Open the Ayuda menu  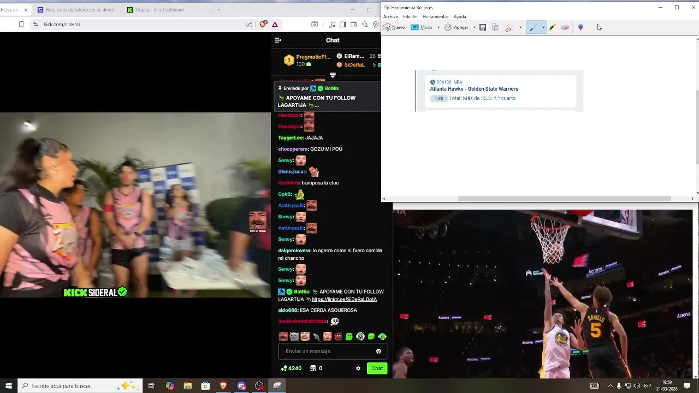(x=460, y=16)
